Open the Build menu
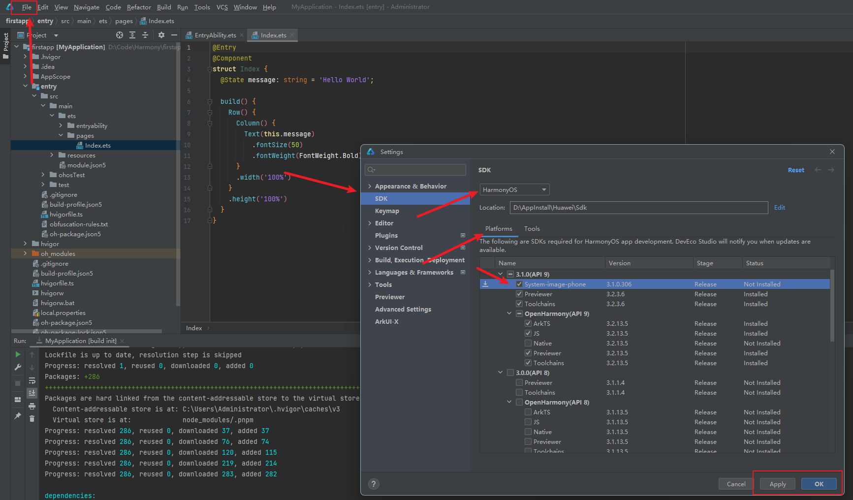 pos(164,7)
